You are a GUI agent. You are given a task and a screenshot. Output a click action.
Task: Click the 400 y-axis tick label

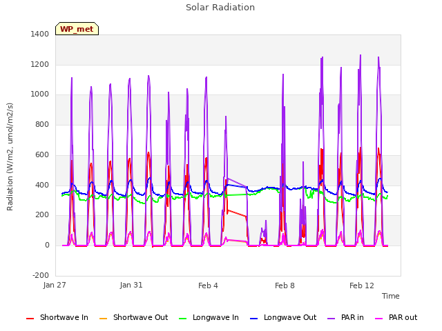pos(42,185)
